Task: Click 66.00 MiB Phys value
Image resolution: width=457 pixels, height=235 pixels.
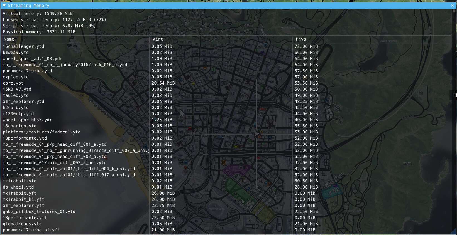Action: click(306, 53)
